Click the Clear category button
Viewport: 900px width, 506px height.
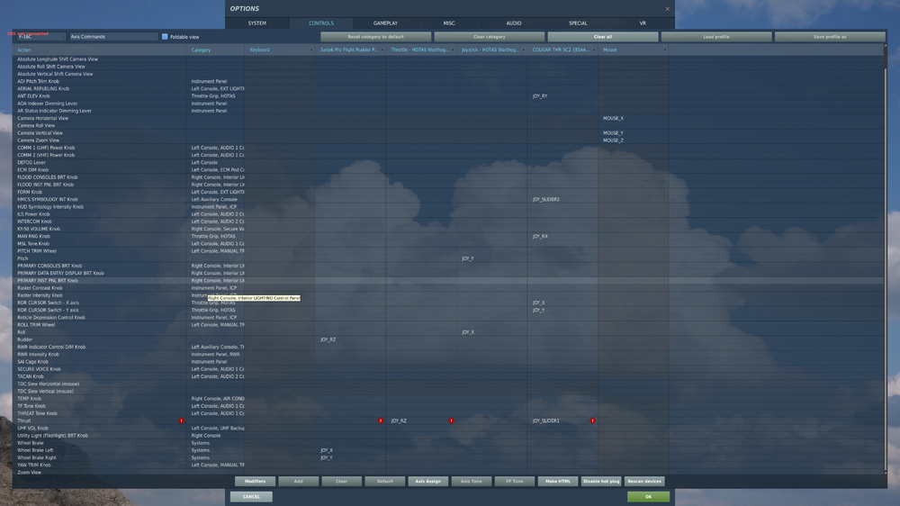coord(489,37)
